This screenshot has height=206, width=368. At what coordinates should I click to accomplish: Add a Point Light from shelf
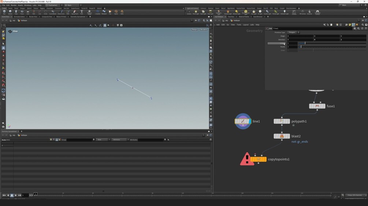[x=196, y=12]
